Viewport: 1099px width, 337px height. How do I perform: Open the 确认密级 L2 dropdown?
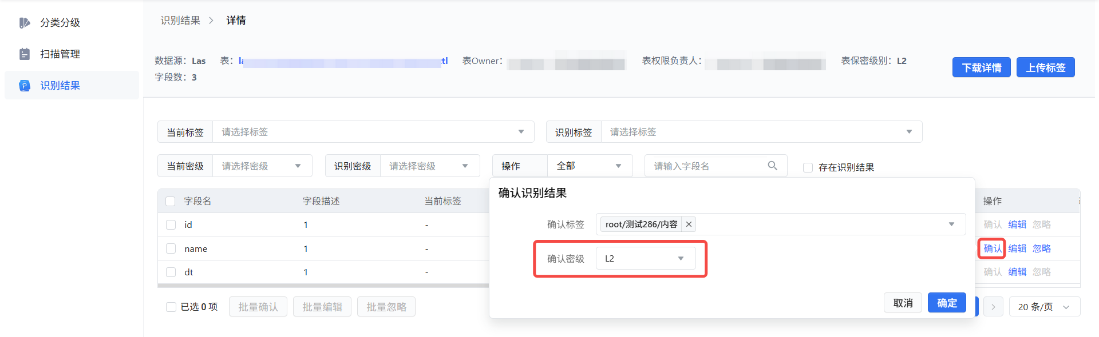click(646, 258)
